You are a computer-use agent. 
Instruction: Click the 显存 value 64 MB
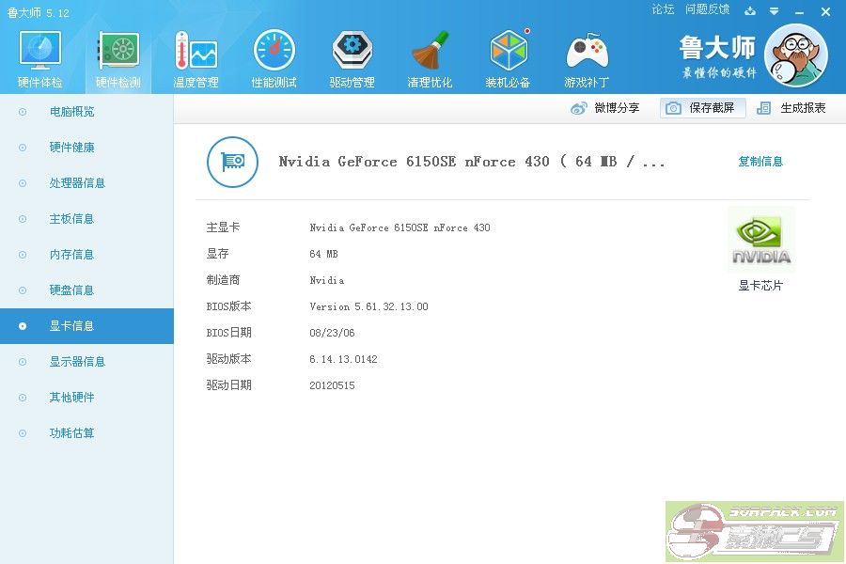tap(323, 254)
